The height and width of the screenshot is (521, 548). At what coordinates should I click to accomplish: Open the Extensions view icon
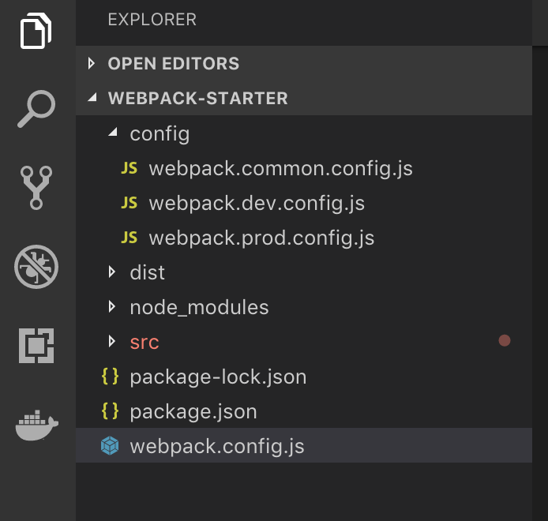tap(36, 345)
